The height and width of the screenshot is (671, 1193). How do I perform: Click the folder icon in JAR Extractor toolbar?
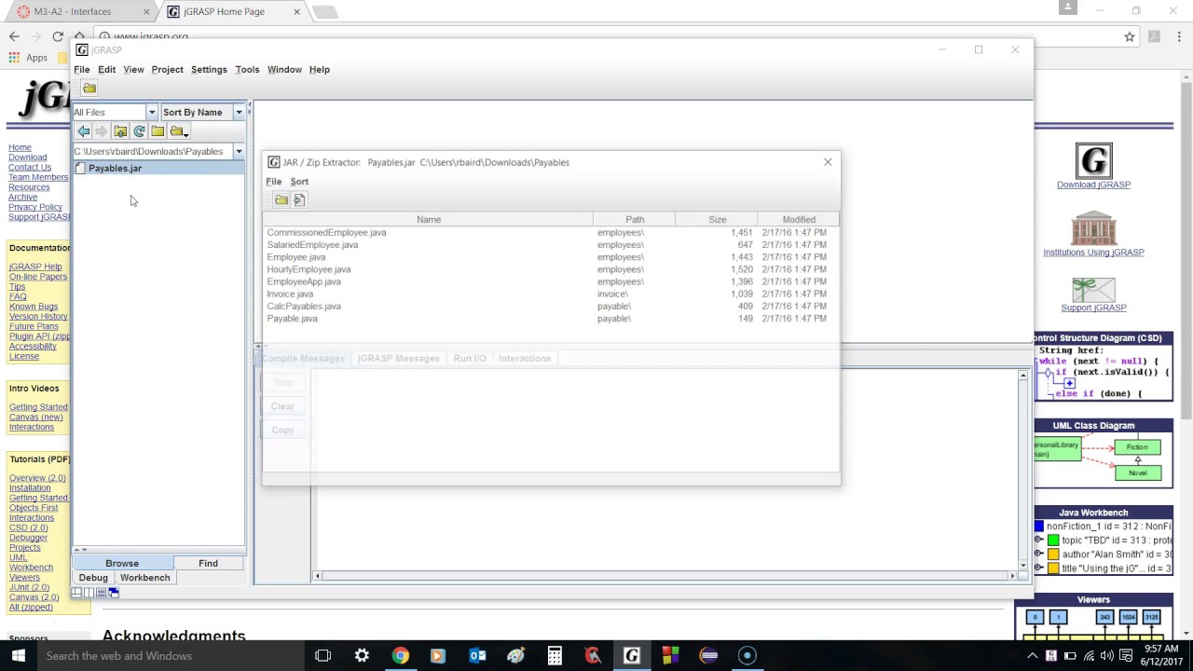pyautogui.click(x=281, y=199)
